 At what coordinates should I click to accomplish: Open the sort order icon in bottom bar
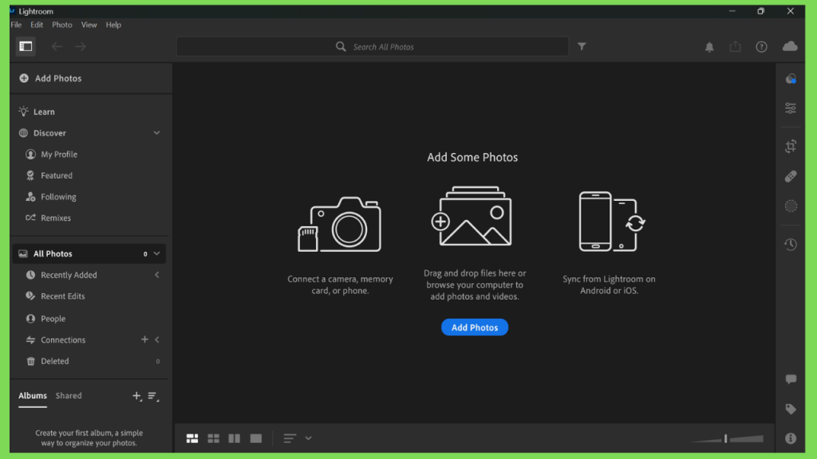click(x=290, y=439)
